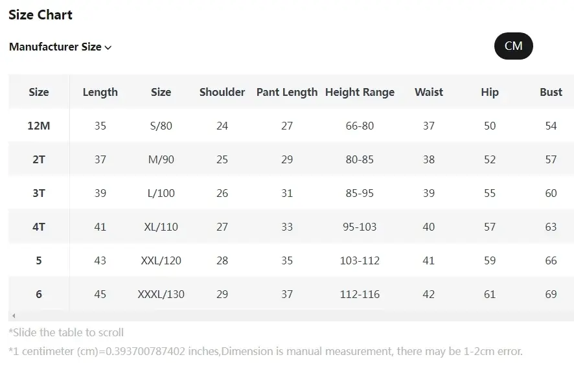The height and width of the screenshot is (368, 574).
Task: Click the Size Chart heading
Action: [x=40, y=15]
